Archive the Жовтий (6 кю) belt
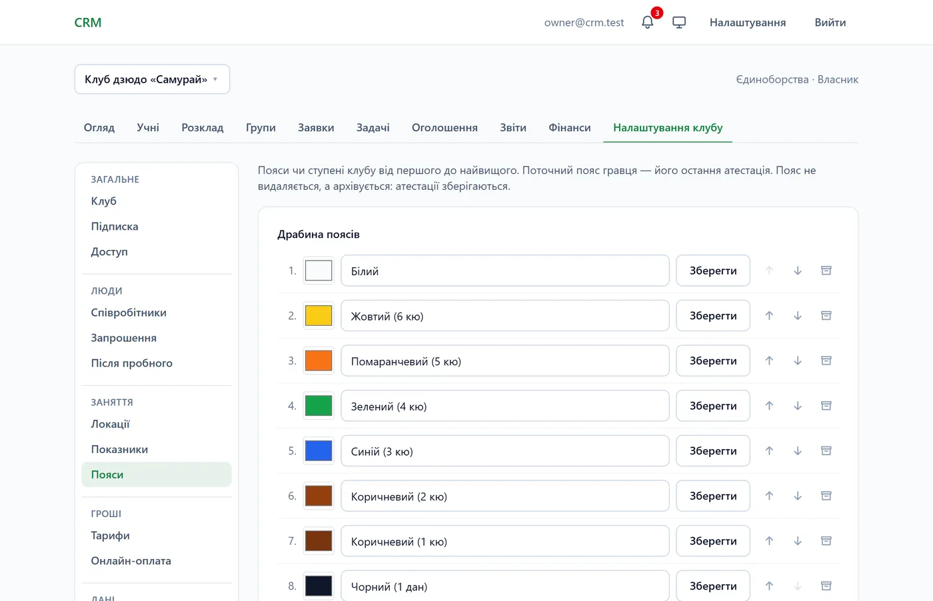This screenshot has width=933, height=601. click(x=826, y=316)
